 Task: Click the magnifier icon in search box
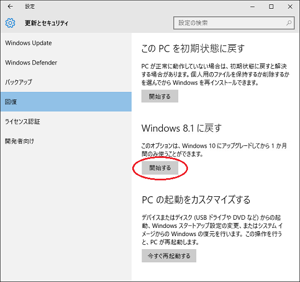289,23
